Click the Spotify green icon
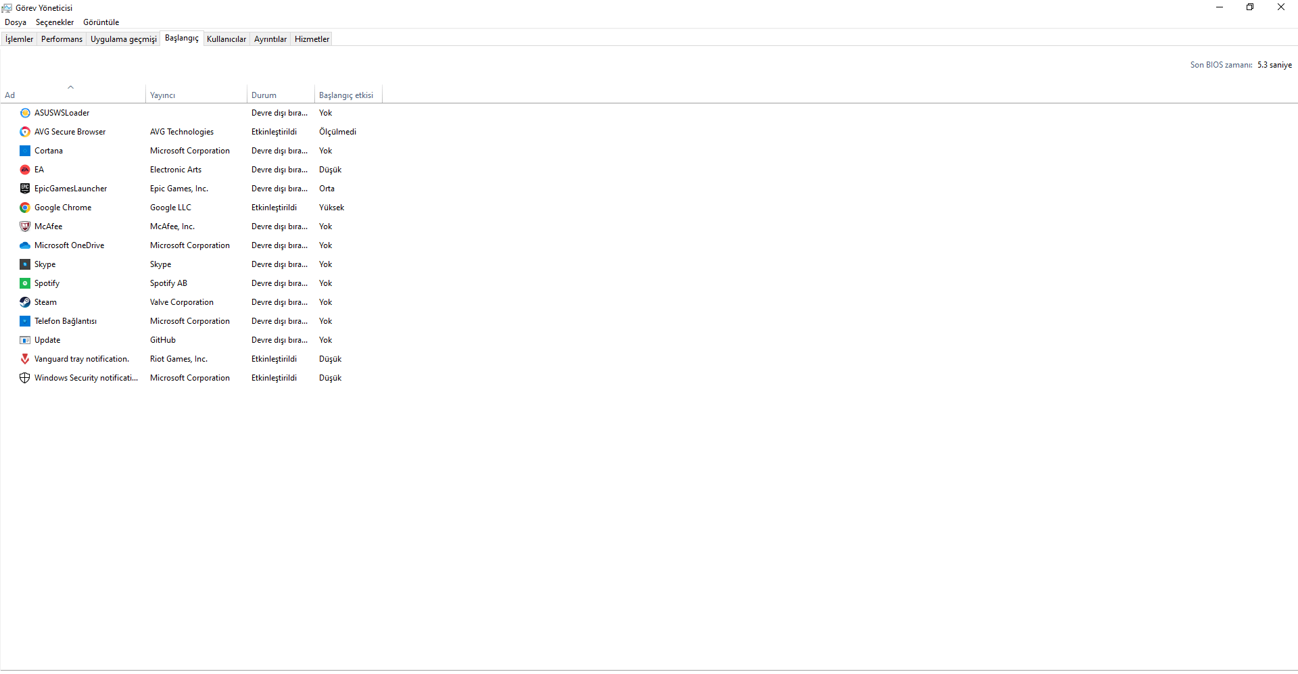This screenshot has height=674, width=1298. click(25, 283)
